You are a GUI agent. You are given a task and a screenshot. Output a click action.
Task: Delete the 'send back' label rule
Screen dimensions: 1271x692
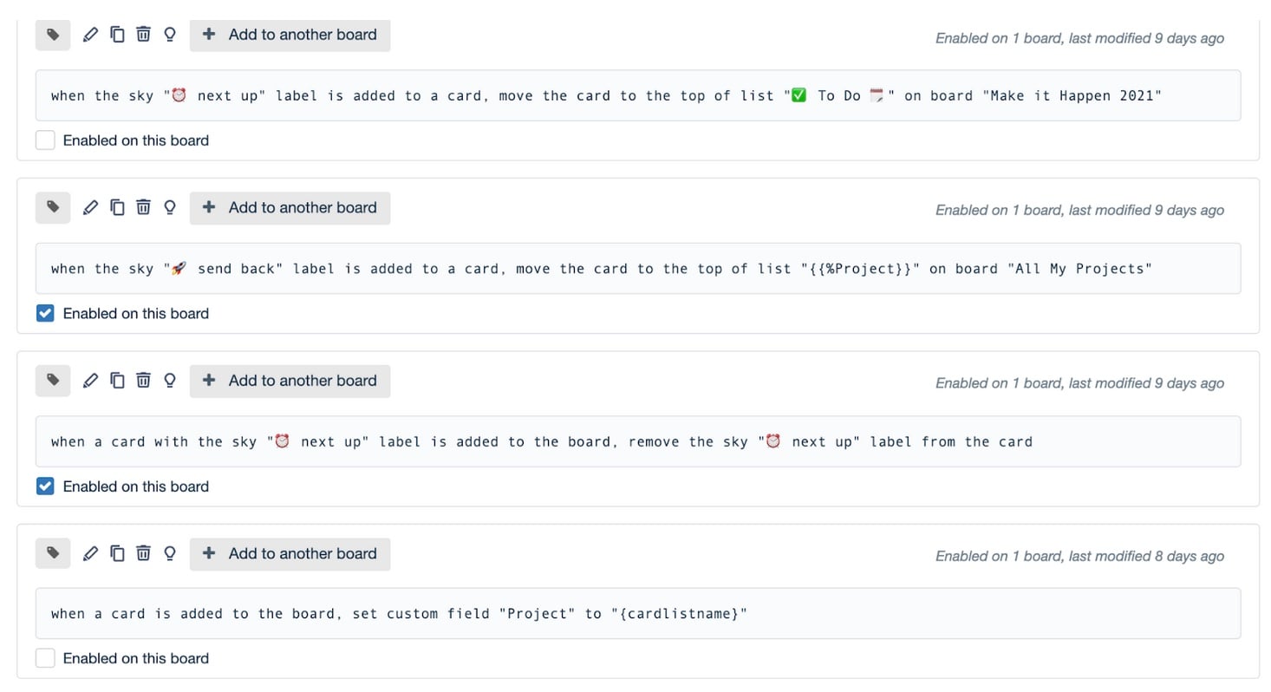tap(144, 207)
